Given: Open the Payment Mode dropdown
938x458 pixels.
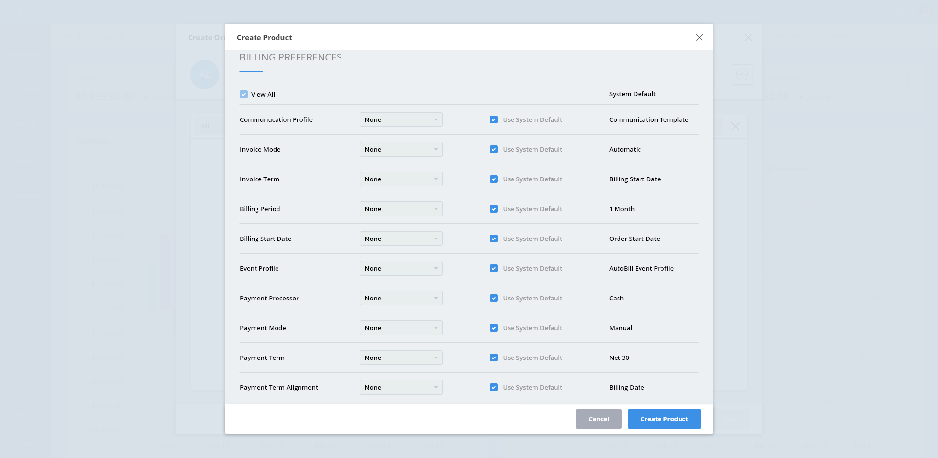Looking at the screenshot, I should pos(401,328).
